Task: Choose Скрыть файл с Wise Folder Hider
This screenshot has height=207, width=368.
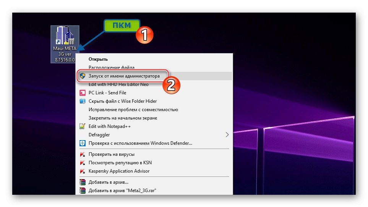Action: [x=154, y=101]
